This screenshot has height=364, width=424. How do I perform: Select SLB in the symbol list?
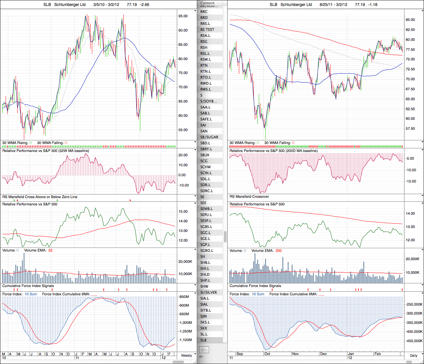pyautogui.click(x=203, y=340)
